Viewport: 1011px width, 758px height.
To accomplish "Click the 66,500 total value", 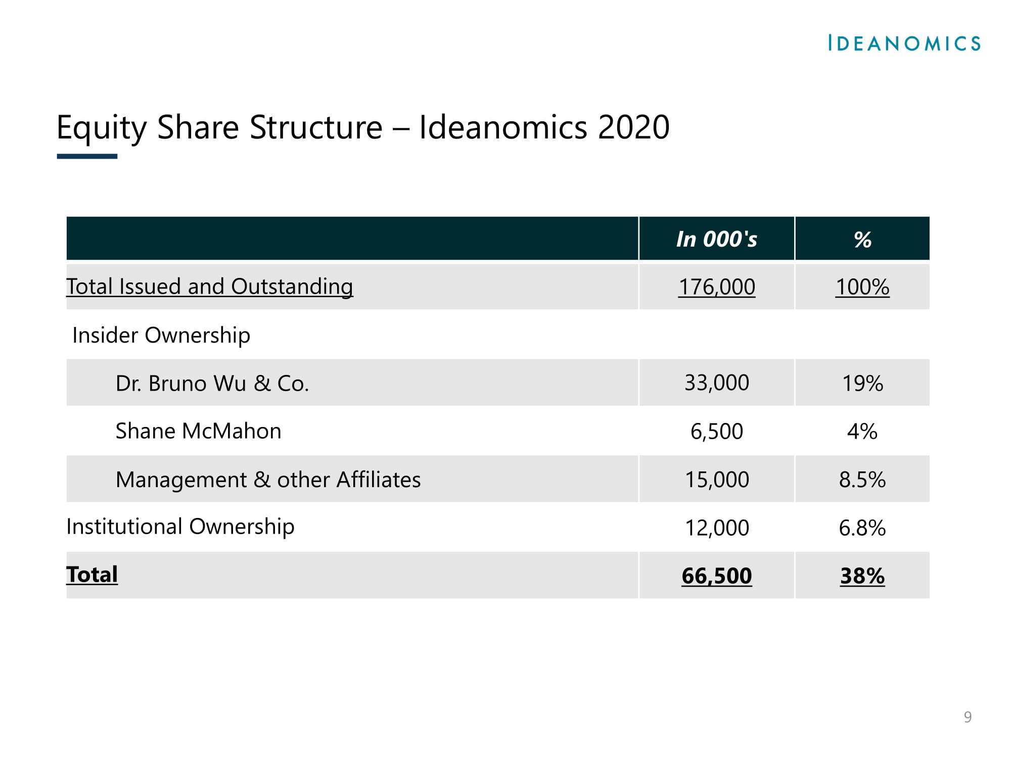I will click(716, 576).
